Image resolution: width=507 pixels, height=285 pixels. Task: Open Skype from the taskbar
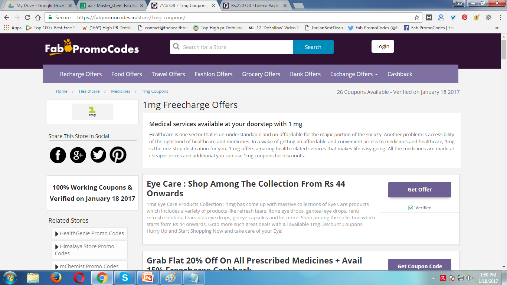click(x=125, y=278)
